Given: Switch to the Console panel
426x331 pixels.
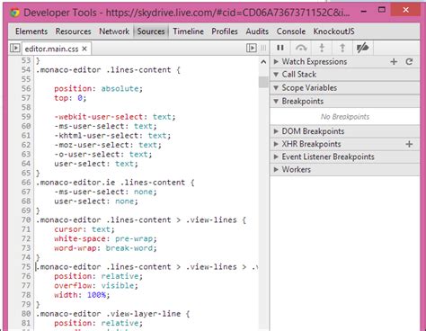Looking at the screenshot, I should [291, 31].
